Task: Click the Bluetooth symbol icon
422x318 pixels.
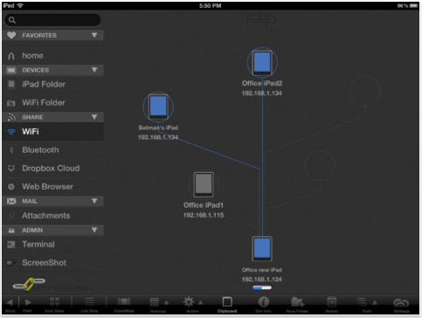Action: point(11,150)
